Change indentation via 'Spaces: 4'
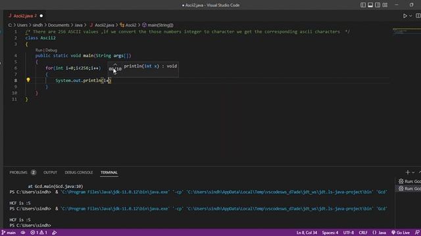 [330, 233]
